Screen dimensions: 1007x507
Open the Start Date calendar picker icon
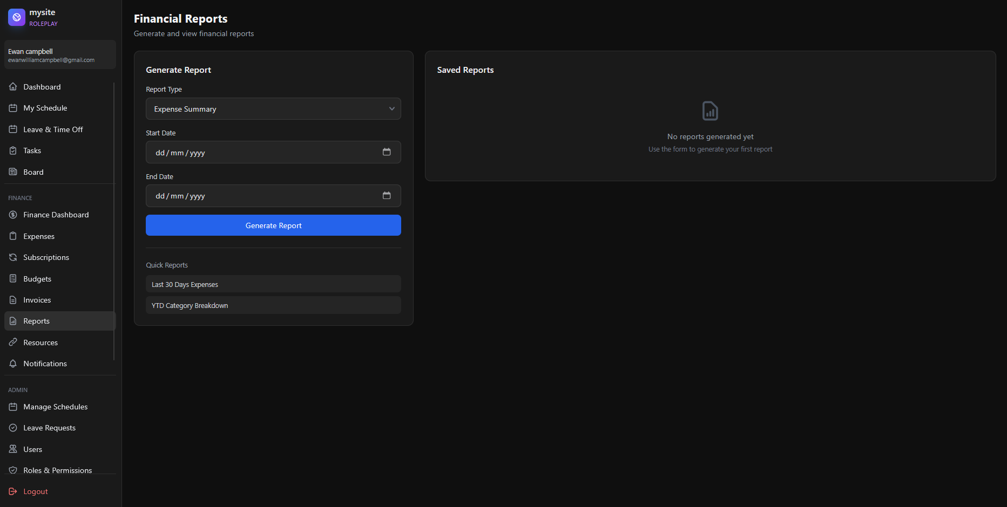coord(387,152)
